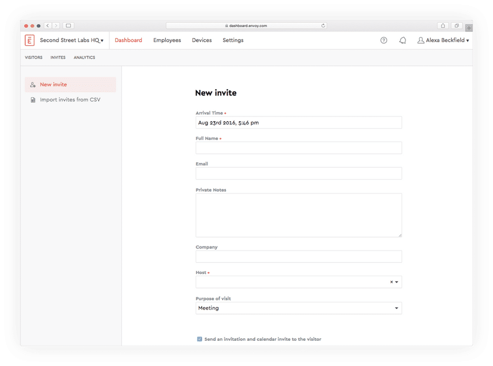Open notifications bell icon
This screenshot has width=493, height=366.
(x=403, y=40)
